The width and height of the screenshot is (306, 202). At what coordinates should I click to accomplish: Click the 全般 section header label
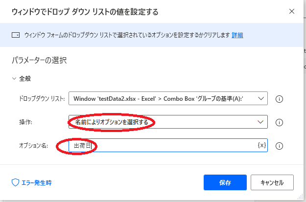(25, 78)
